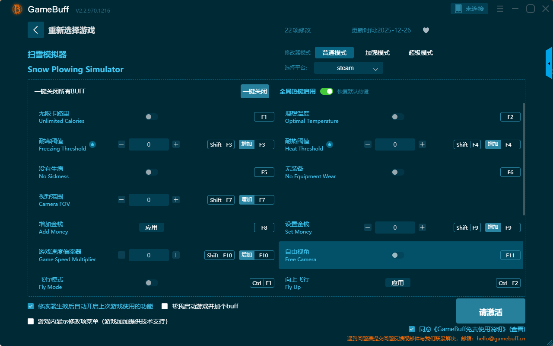Click 恢复默认热键 restore default hotkeys link

pos(353,92)
